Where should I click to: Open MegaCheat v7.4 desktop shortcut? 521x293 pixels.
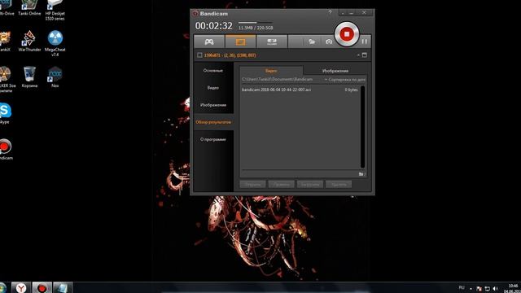[55, 42]
